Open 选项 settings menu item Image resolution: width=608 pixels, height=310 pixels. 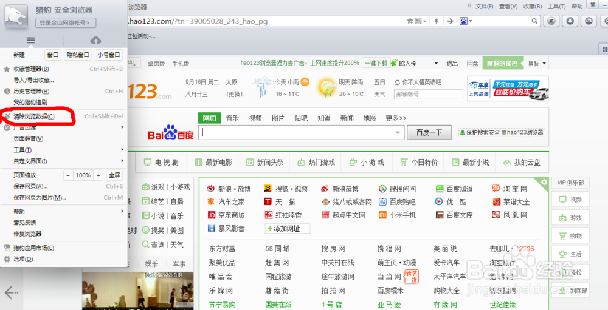pos(64,259)
